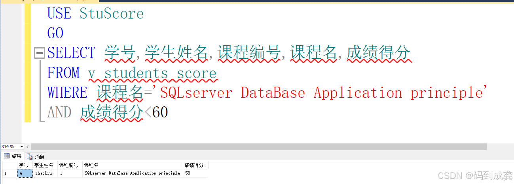
Task: Collapse the SELECT statement code block
Action: [40, 53]
